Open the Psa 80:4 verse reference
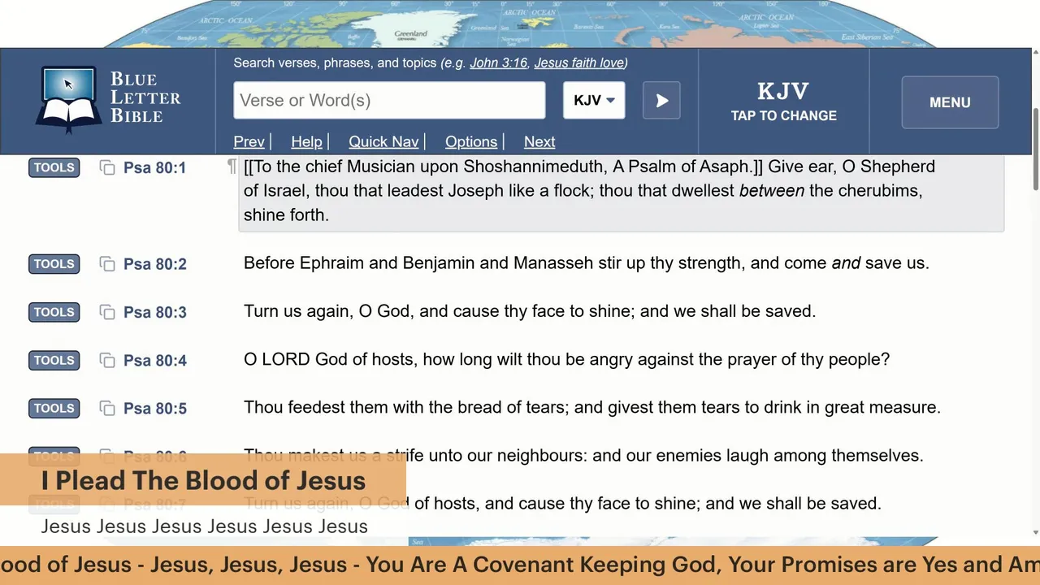This screenshot has width=1040, height=585. [x=154, y=360]
